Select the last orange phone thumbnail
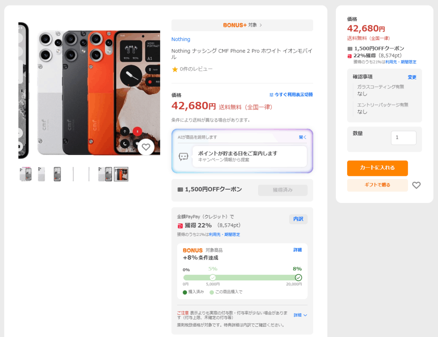 pos(121,174)
